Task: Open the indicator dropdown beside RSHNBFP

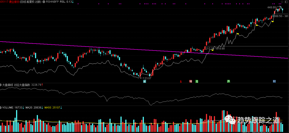Action: (x=44, y=2)
